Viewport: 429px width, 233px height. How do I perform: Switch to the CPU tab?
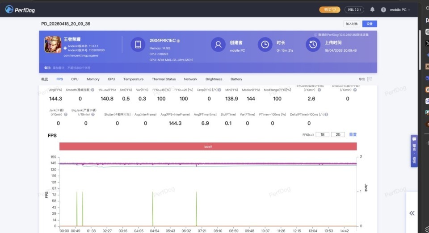(x=75, y=79)
